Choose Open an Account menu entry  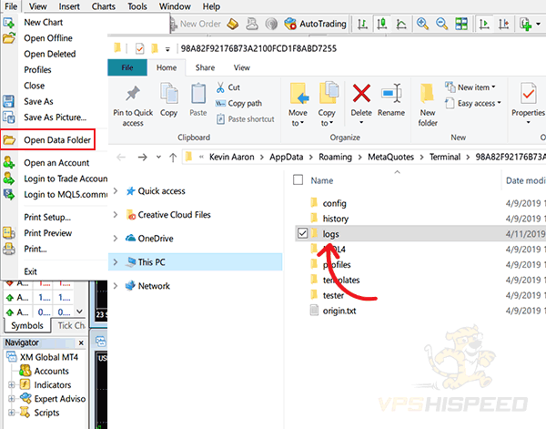pyautogui.click(x=56, y=163)
